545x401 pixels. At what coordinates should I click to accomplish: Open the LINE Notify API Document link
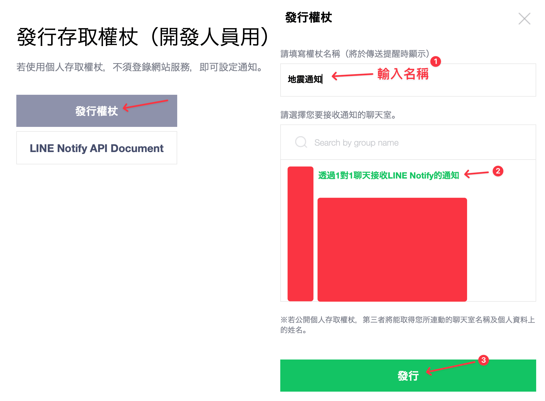point(97,148)
